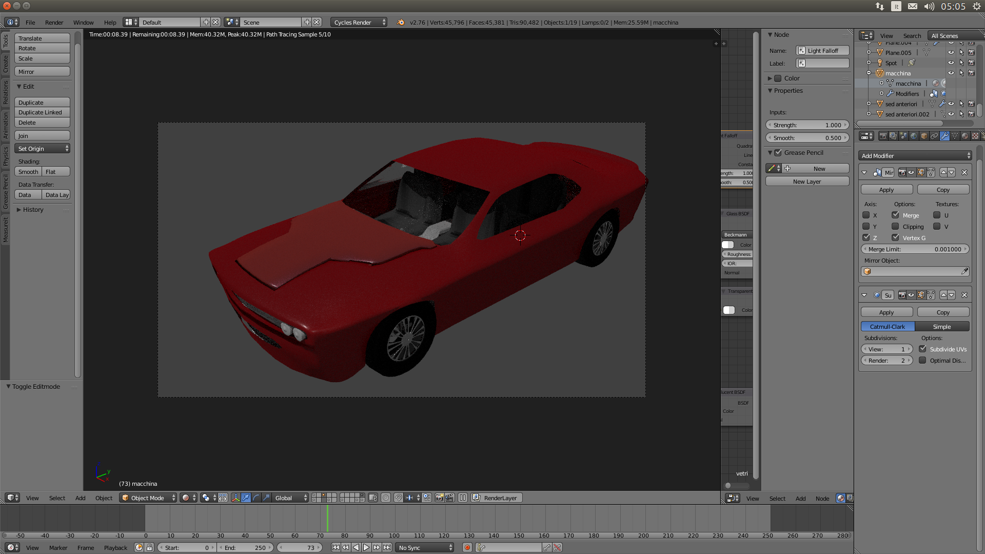Toggle the Clipping option checkbox
This screenshot has height=554, width=985.
pos(895,226)
